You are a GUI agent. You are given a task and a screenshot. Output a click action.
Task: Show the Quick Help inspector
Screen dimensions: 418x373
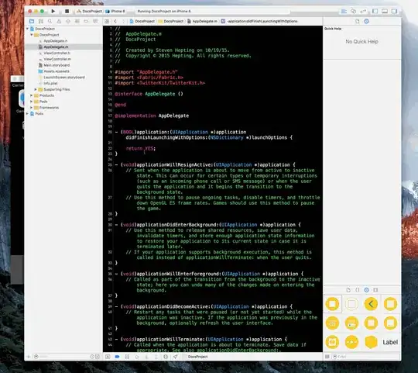coord(367,22)
